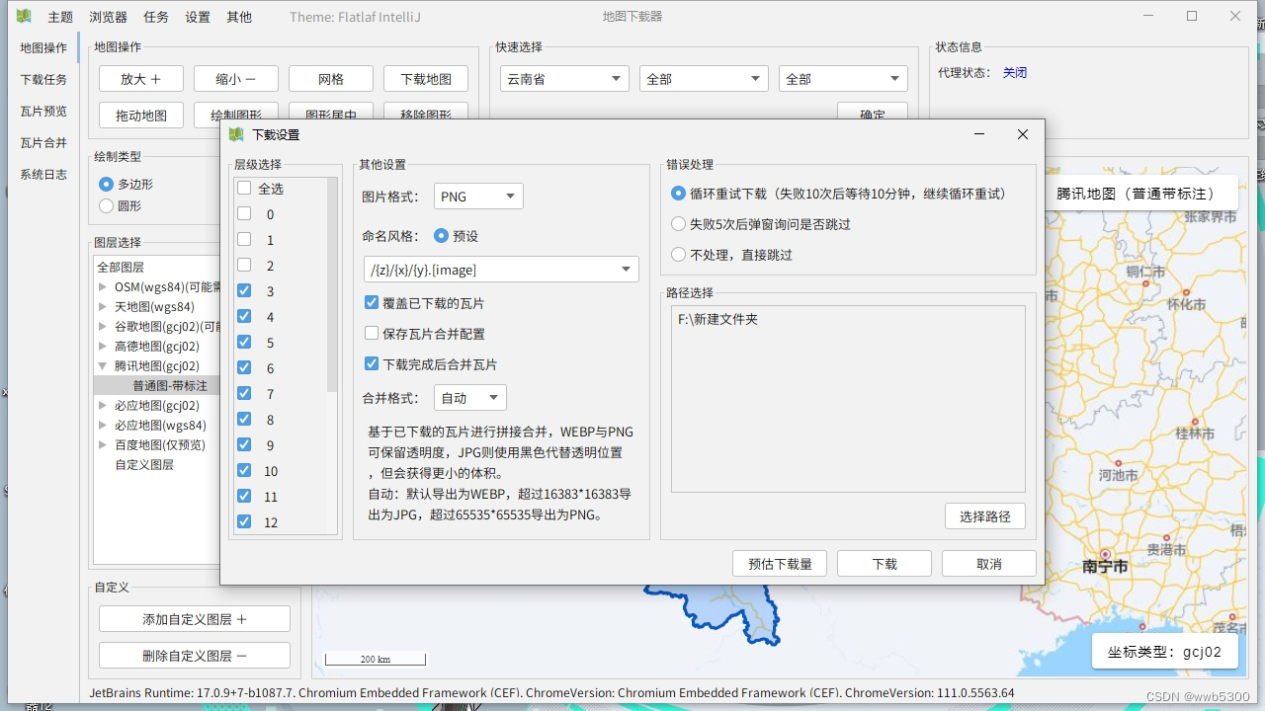Select 不处理，直接跳过 option

(x=678, y=255)
